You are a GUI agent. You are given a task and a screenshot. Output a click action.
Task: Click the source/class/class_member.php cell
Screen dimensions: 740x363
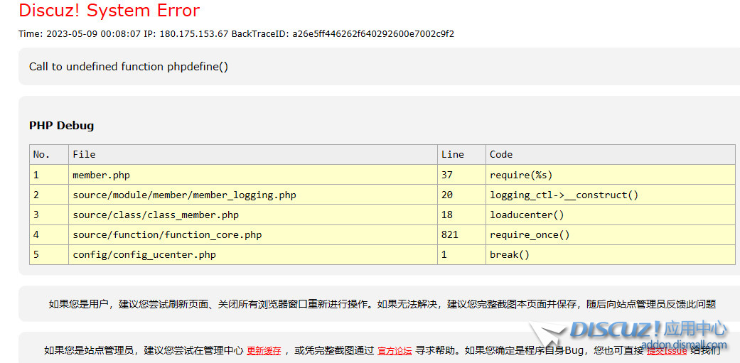[x=156, y=215]
